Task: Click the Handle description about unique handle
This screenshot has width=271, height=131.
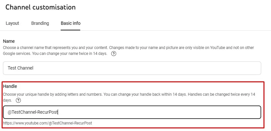Action: [x=129, y=97]
